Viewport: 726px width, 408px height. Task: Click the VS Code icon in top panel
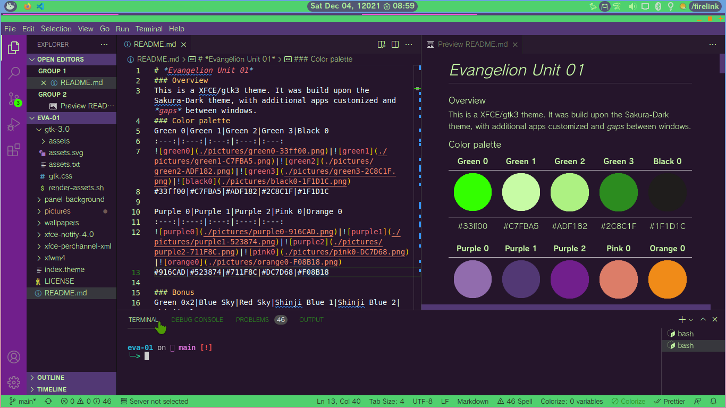click(x=40, y=6)
